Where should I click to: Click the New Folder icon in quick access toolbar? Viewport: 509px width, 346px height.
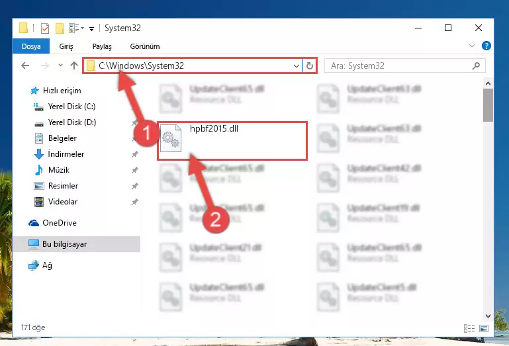pos(60,28)
